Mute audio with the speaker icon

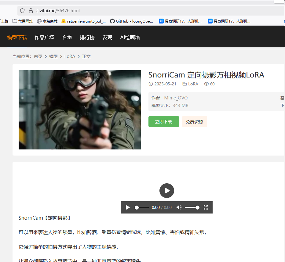tap(179, 207)
